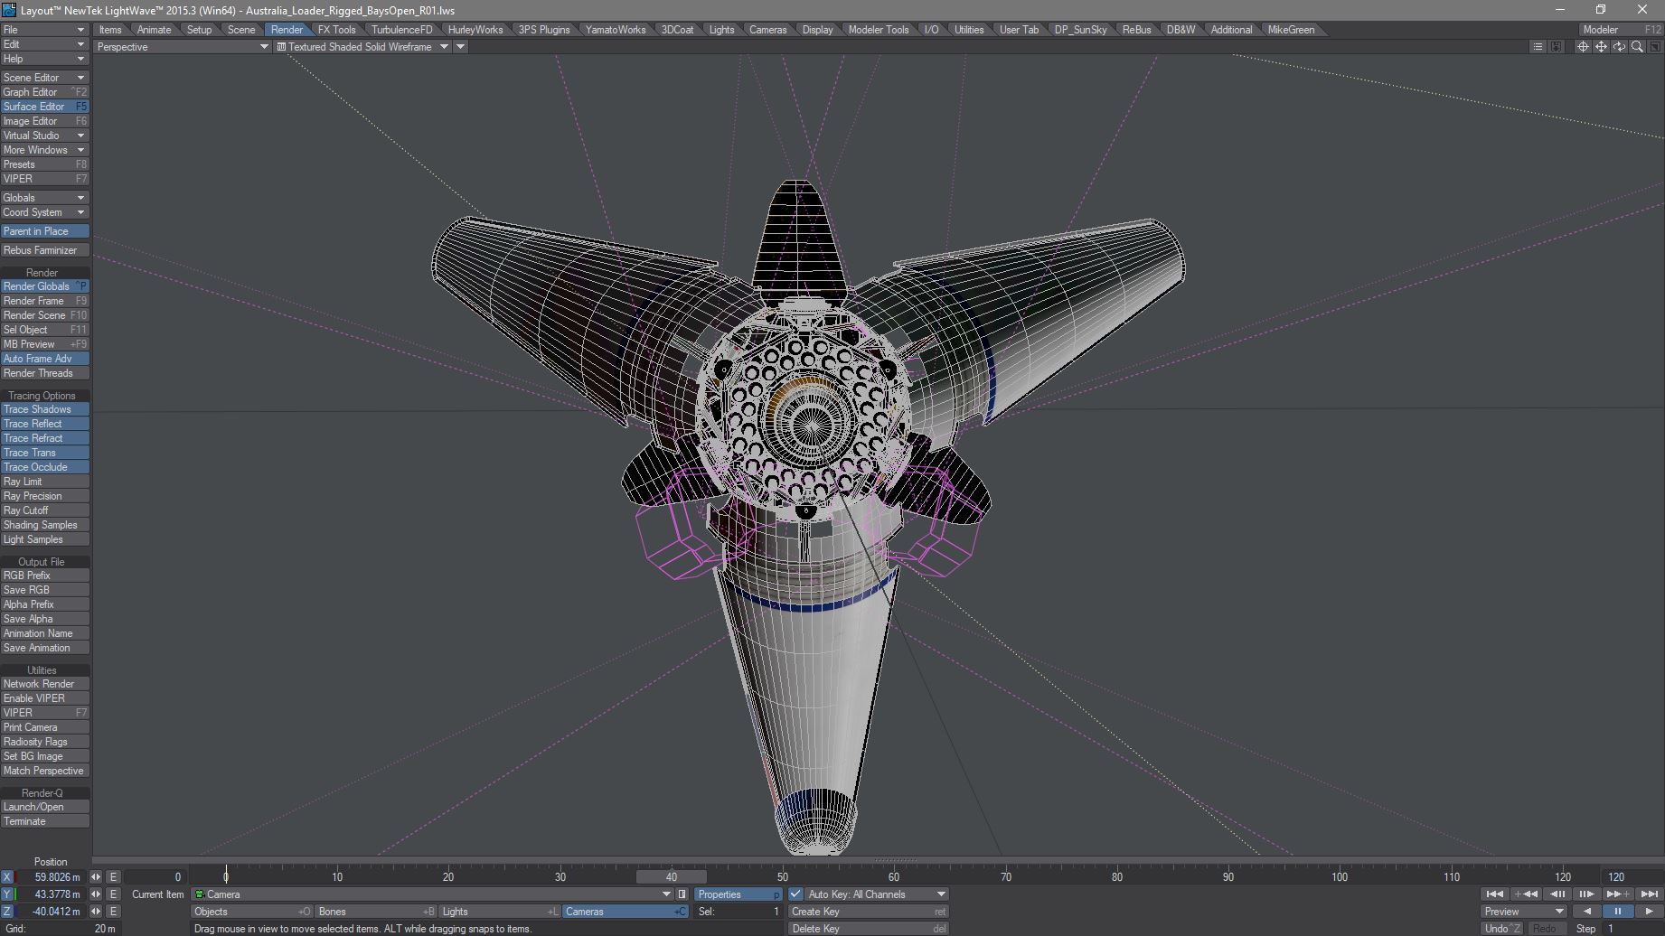Viewport: 1665px width, 936px height.
Task: Click the X position value field
Action: tap(54, 877)
